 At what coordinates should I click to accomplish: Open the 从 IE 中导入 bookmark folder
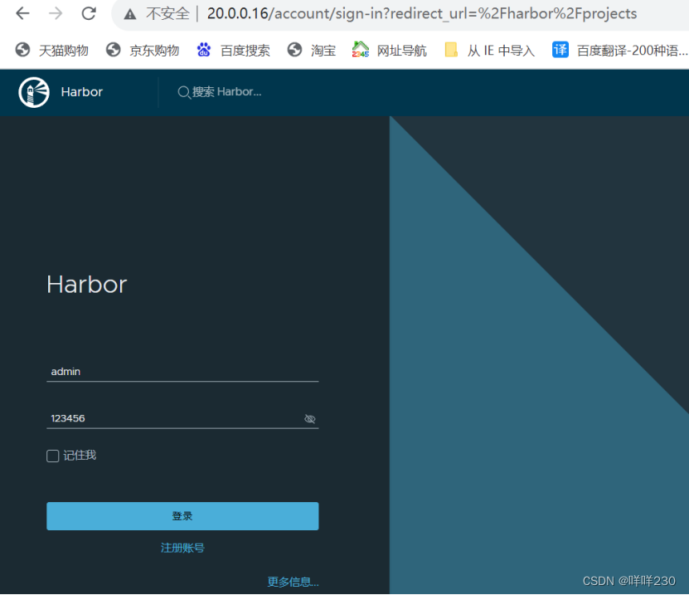tap(489, 50)
